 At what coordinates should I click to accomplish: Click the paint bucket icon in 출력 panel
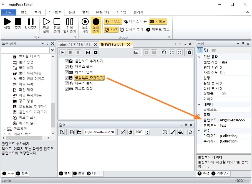pyautogui.click(x=180, y=132)
